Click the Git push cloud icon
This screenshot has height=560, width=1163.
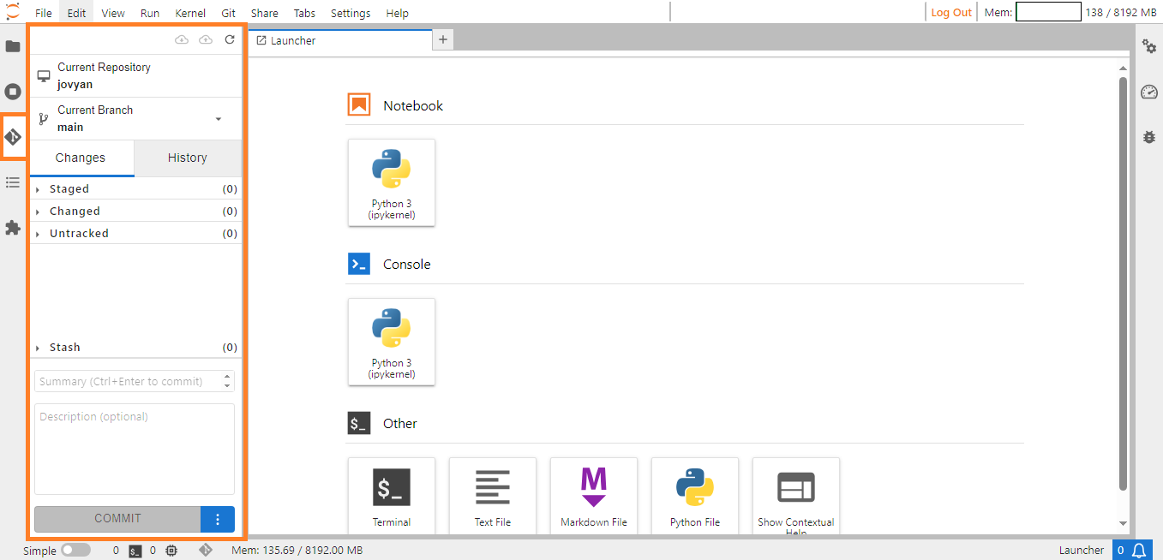206,40
